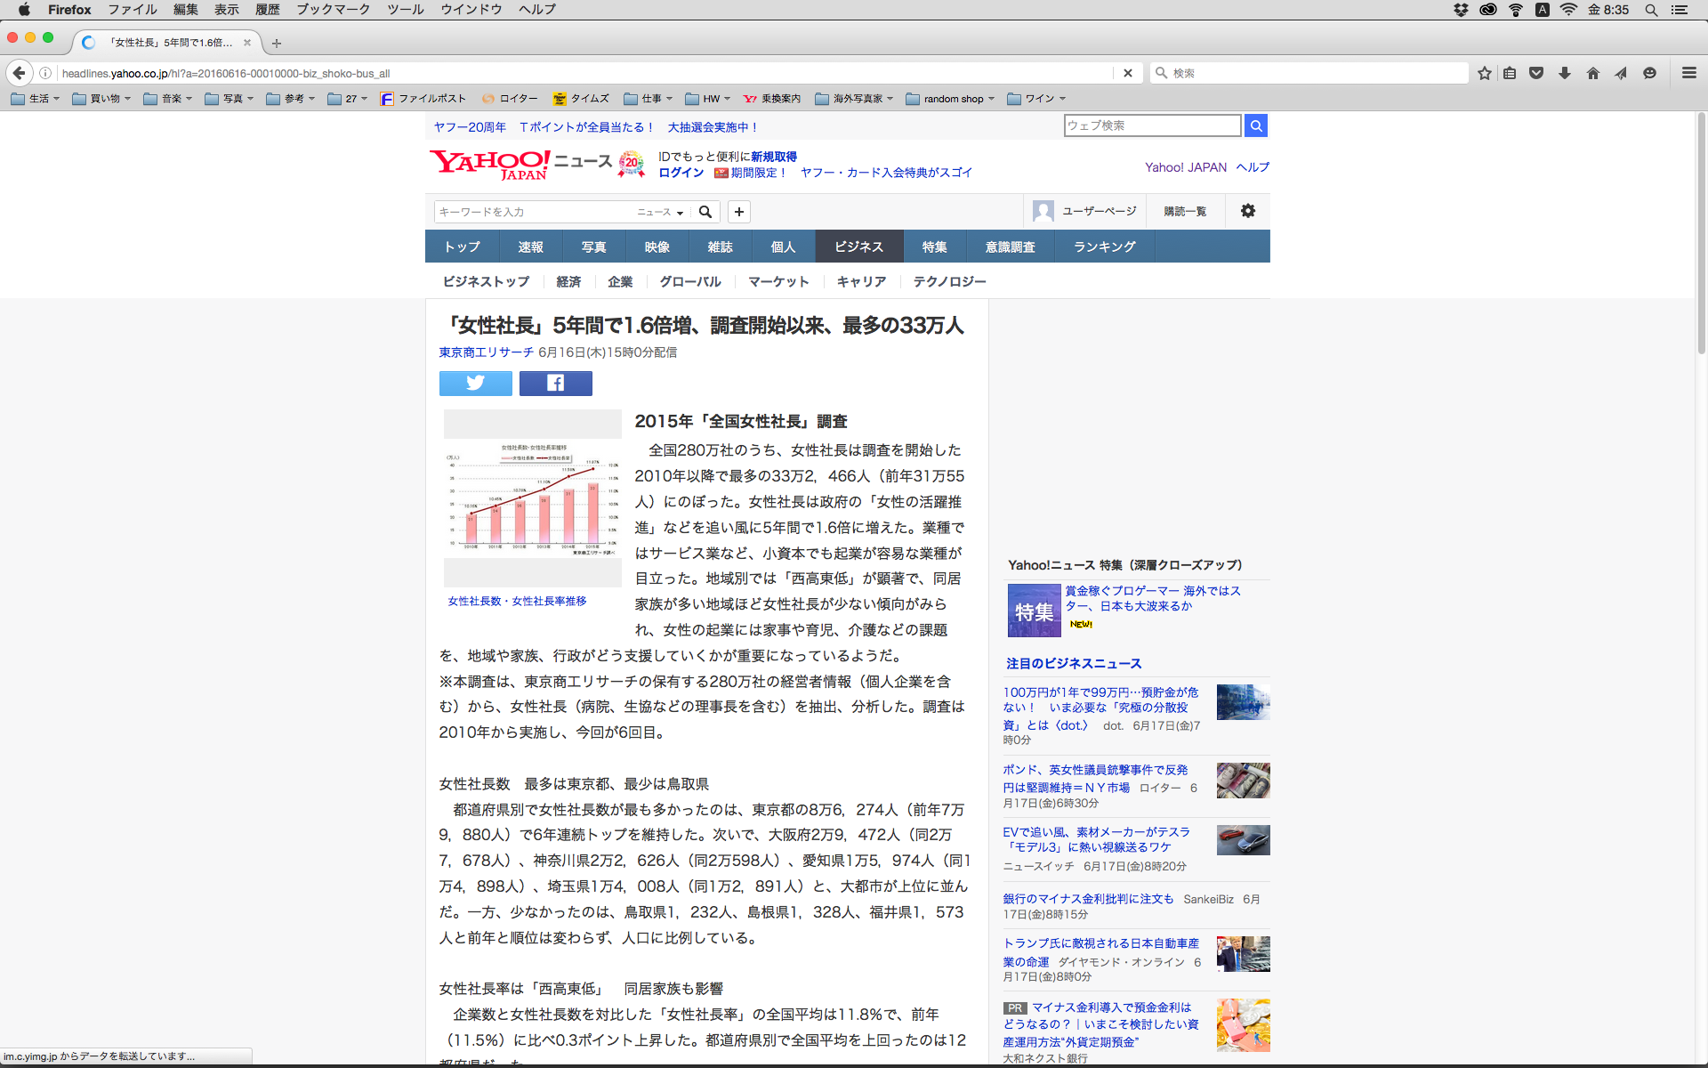Viewport: 1708px width, 1068px height.
Task: Select the 経済 sub-category tab
Action: coord(568,281)
